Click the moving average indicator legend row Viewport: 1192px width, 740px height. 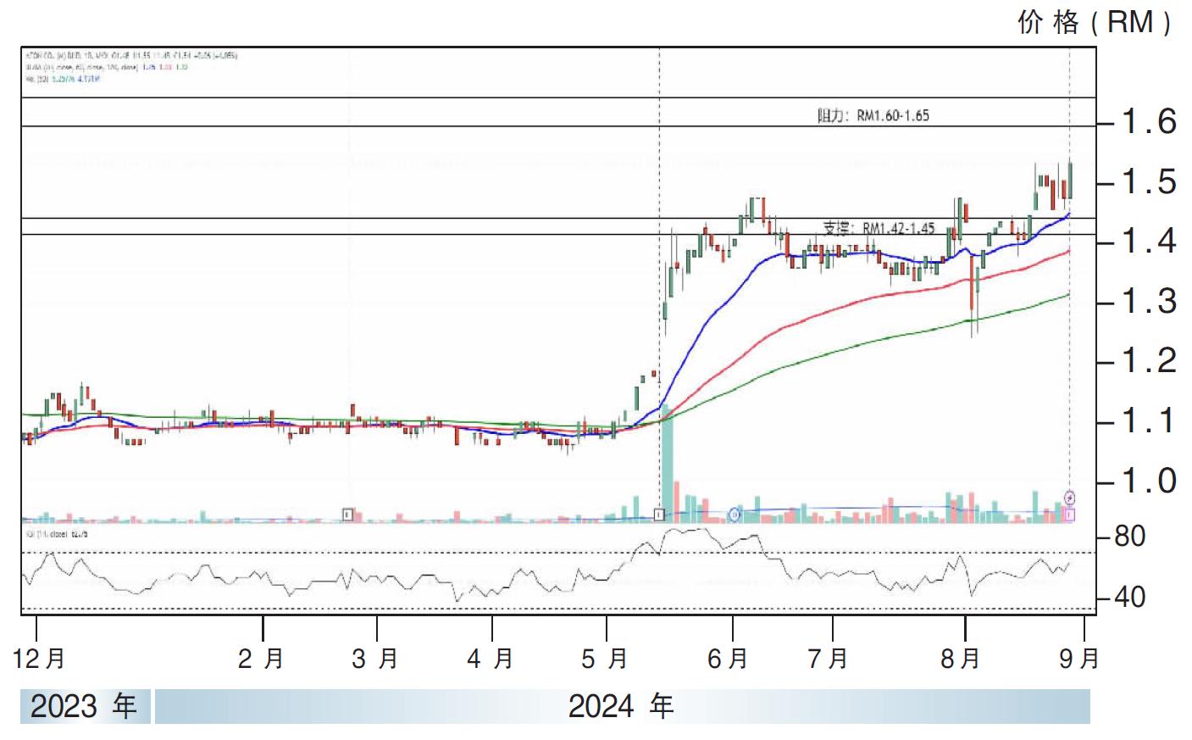coord(107,67)
